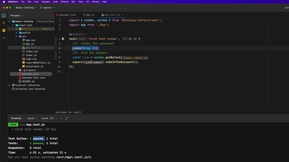
Task: Click the 'Time: 6.91 s' terminal line
Action: [x=37, y=153]
